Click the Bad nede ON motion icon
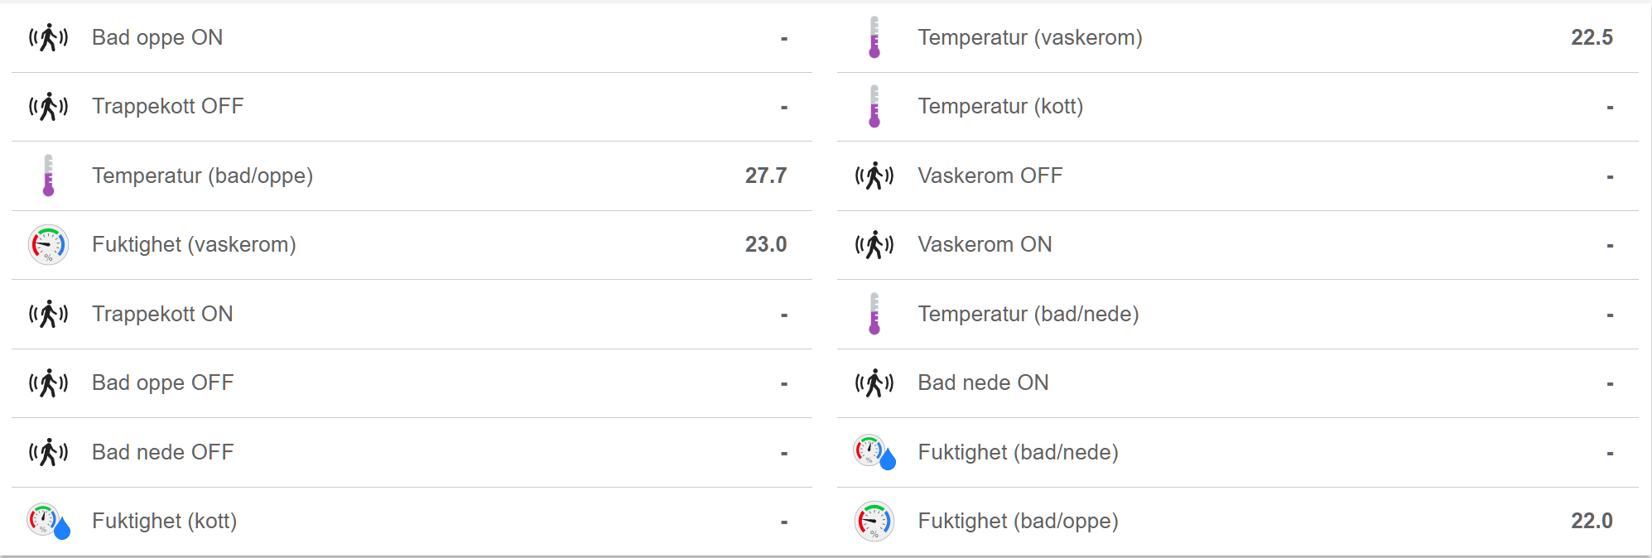1652x558 pixels. point(874,383)
